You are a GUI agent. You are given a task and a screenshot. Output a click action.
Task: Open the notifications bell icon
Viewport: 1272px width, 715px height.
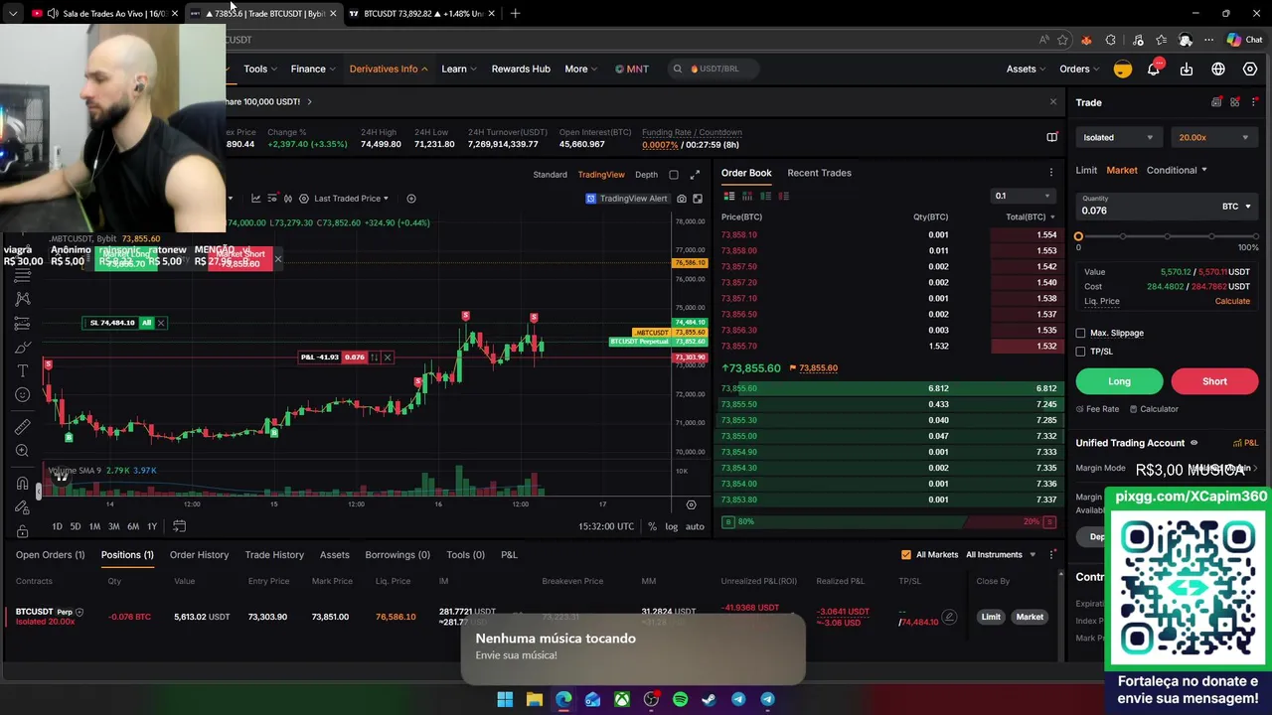click(1154, 69)
